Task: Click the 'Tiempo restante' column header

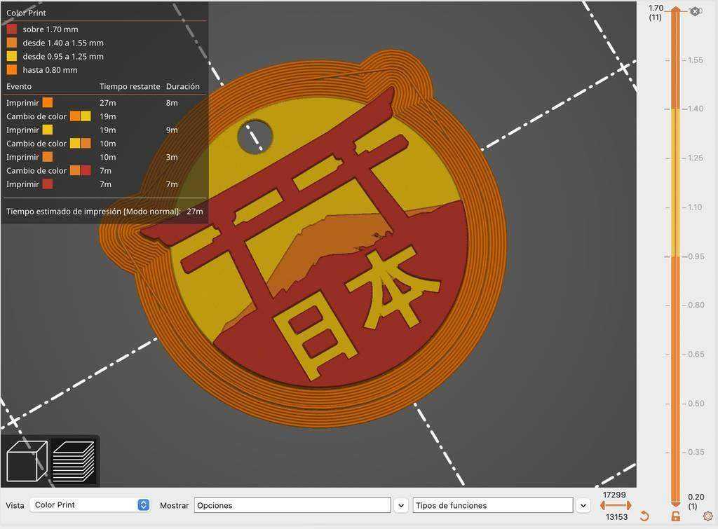Action: [x=130, y=86]
